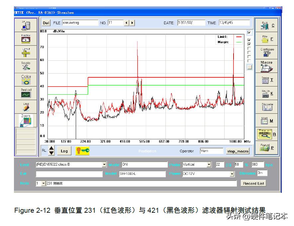Click the TIME input field

pos(234,23)
